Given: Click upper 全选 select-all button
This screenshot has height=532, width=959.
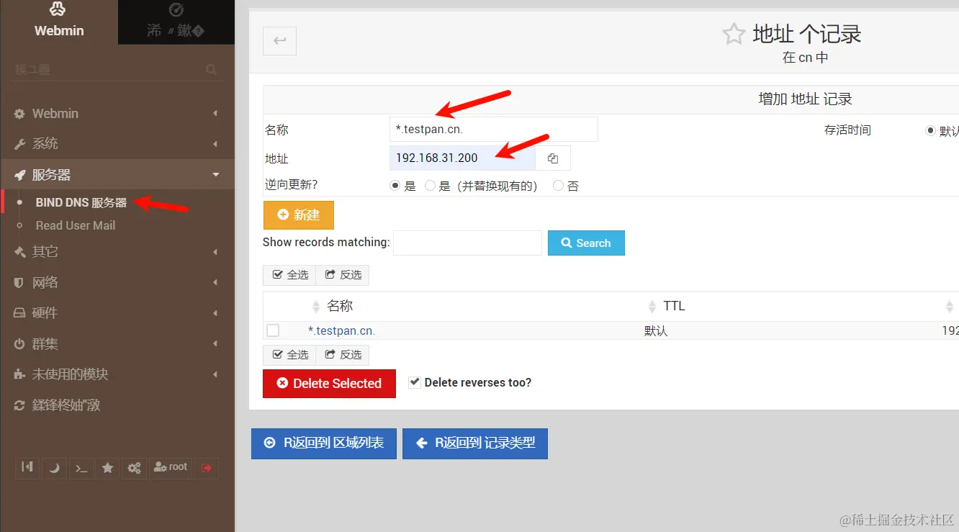Looking at the screenshot, I should (289, 275).
